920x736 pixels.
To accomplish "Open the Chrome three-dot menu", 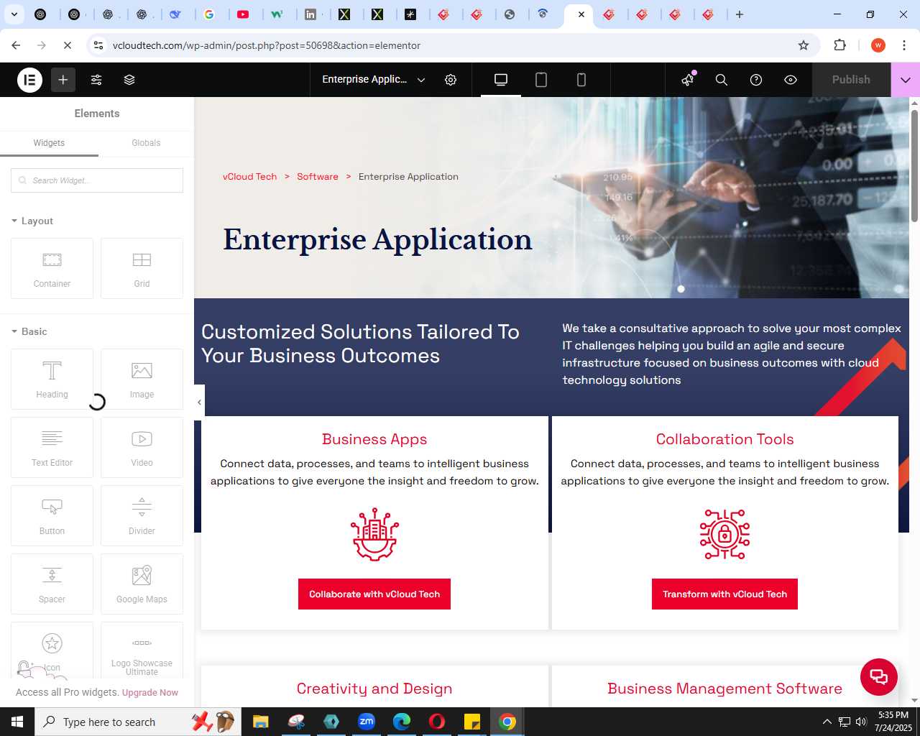I will pos(904,45).
